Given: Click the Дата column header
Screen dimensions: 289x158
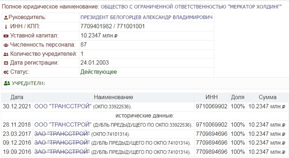Looking at the screenshot, I should coord(17,97).
